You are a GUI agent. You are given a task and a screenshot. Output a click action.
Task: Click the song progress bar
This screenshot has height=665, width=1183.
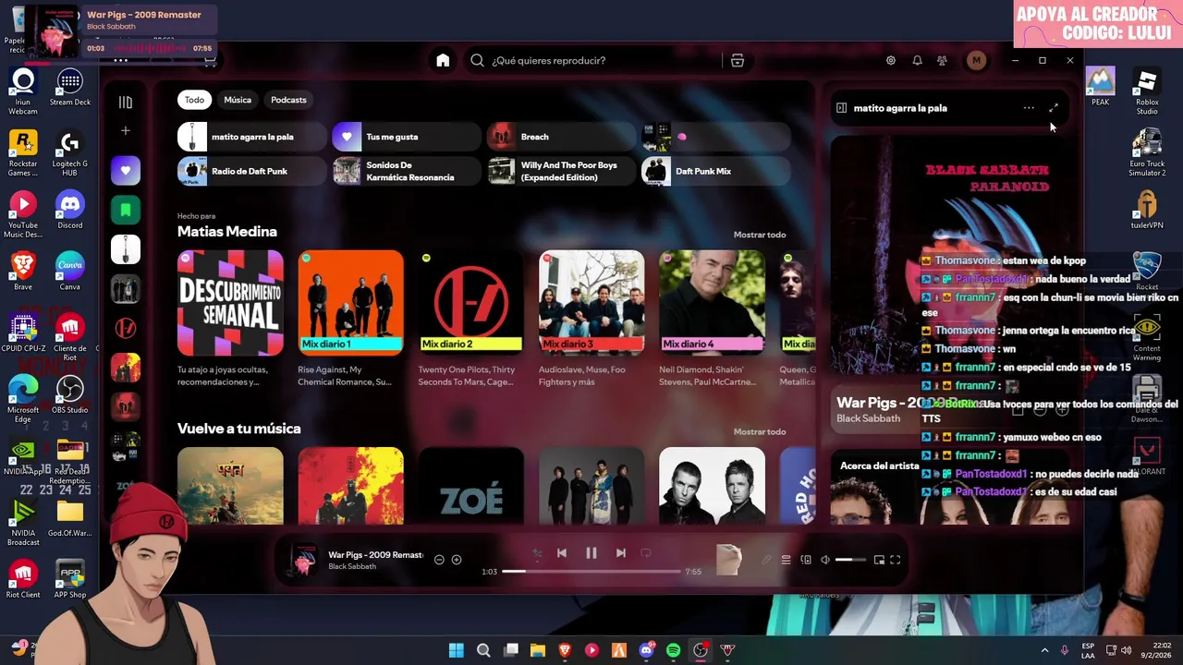pos(591,571)
